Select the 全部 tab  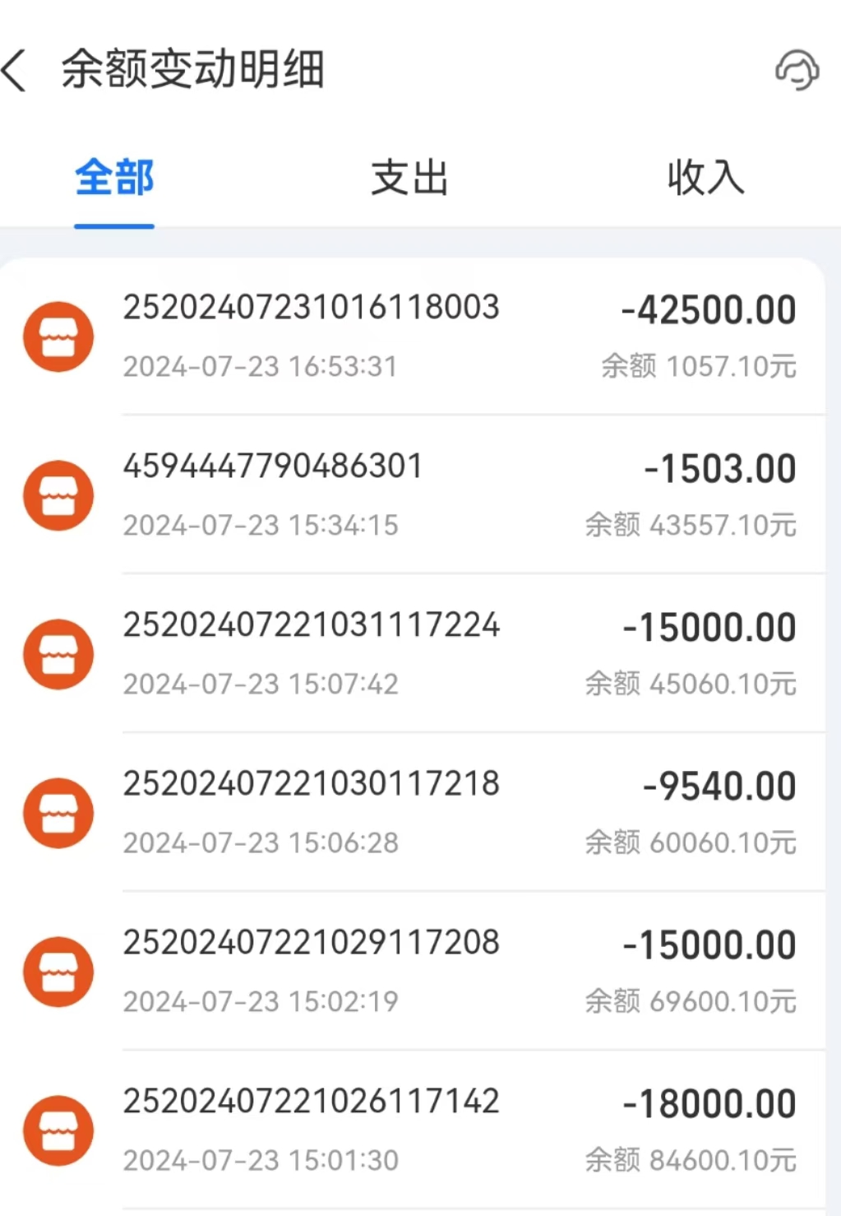(x=114, y=178)
